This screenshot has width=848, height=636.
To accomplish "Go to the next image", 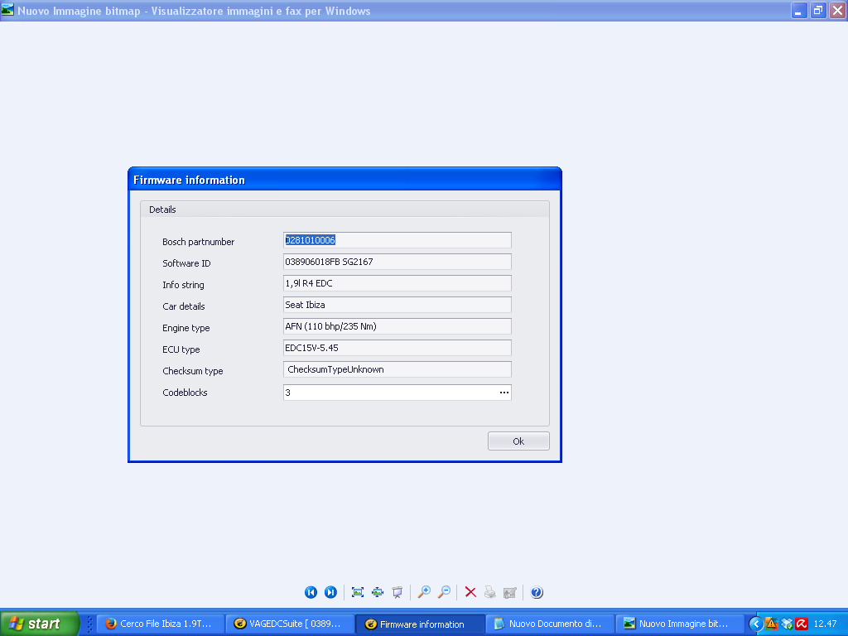I will click(x=330, y=592).
